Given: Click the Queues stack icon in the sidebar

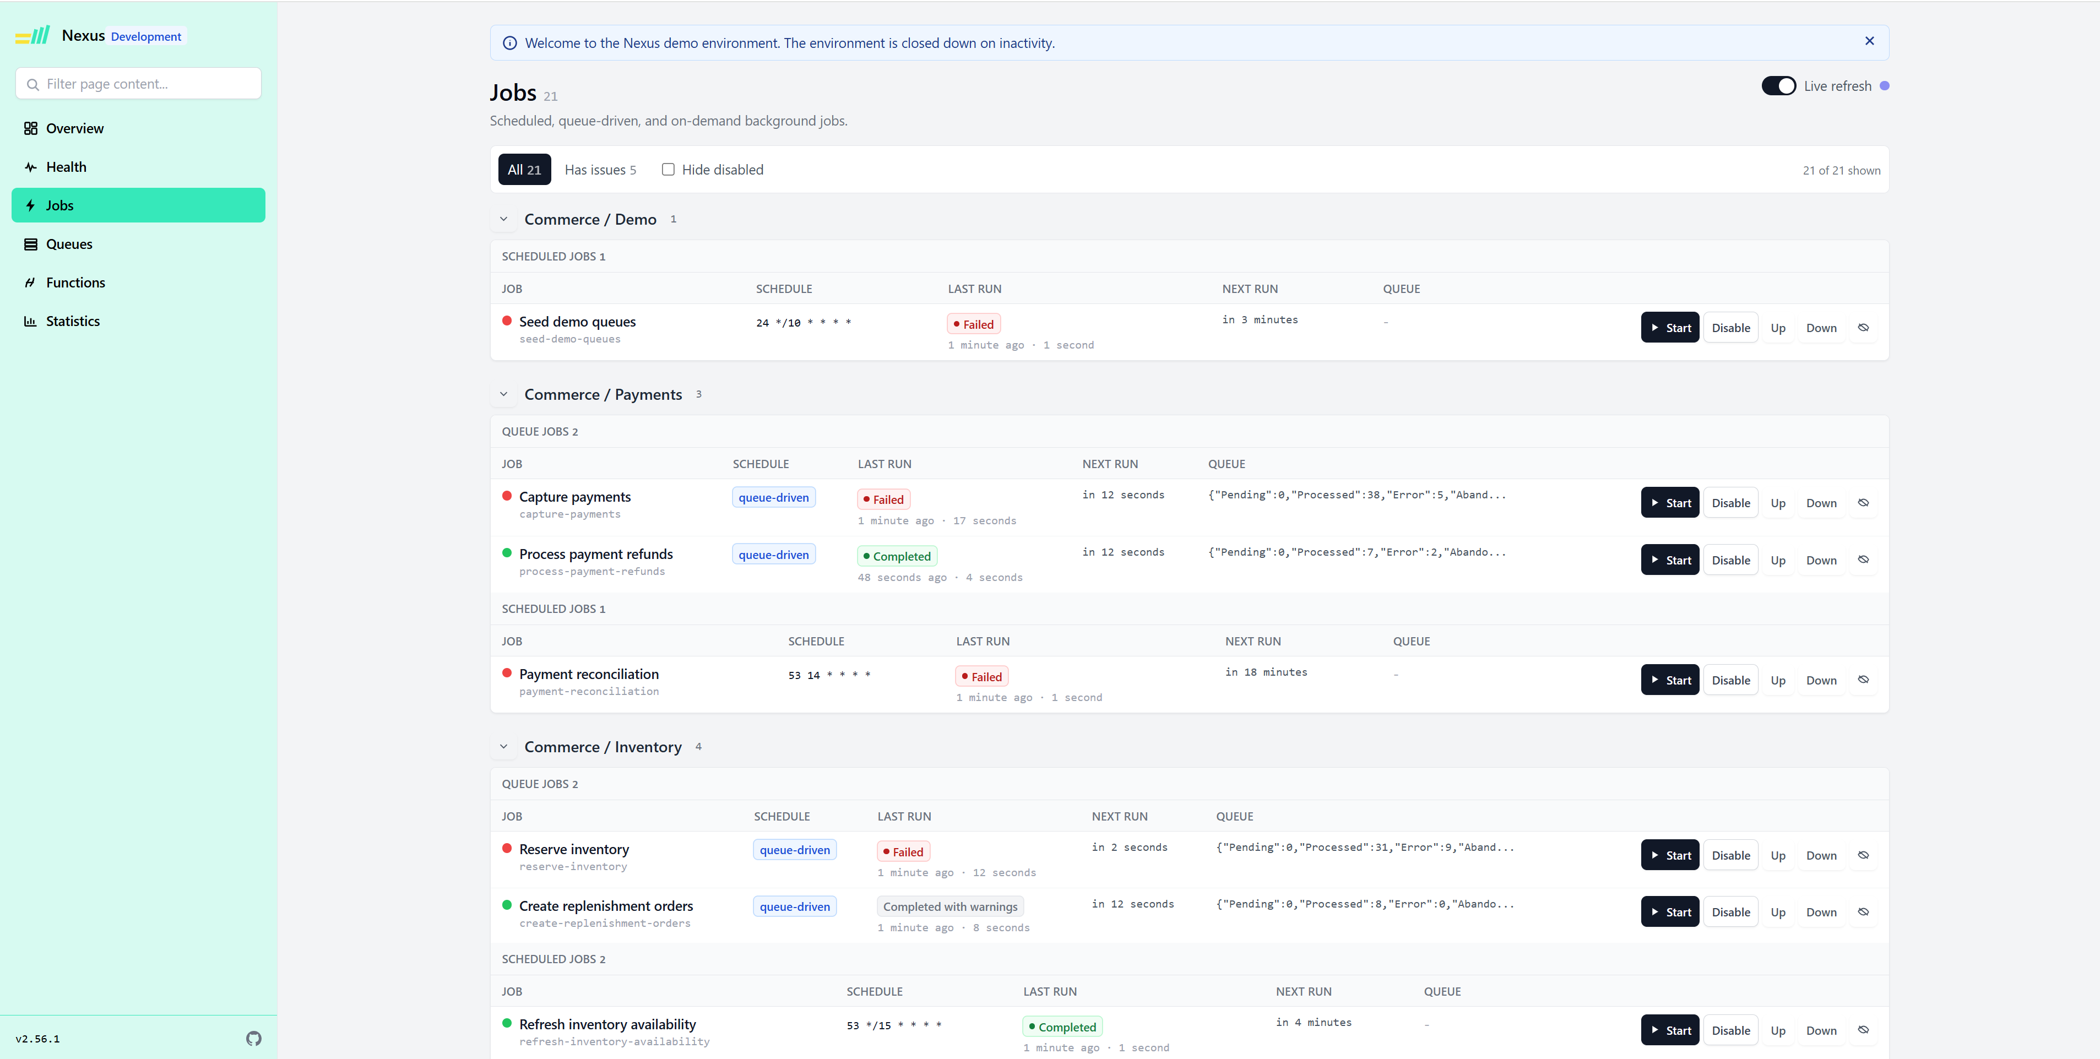Looking at the screenshot, I should tap(31, 244).
